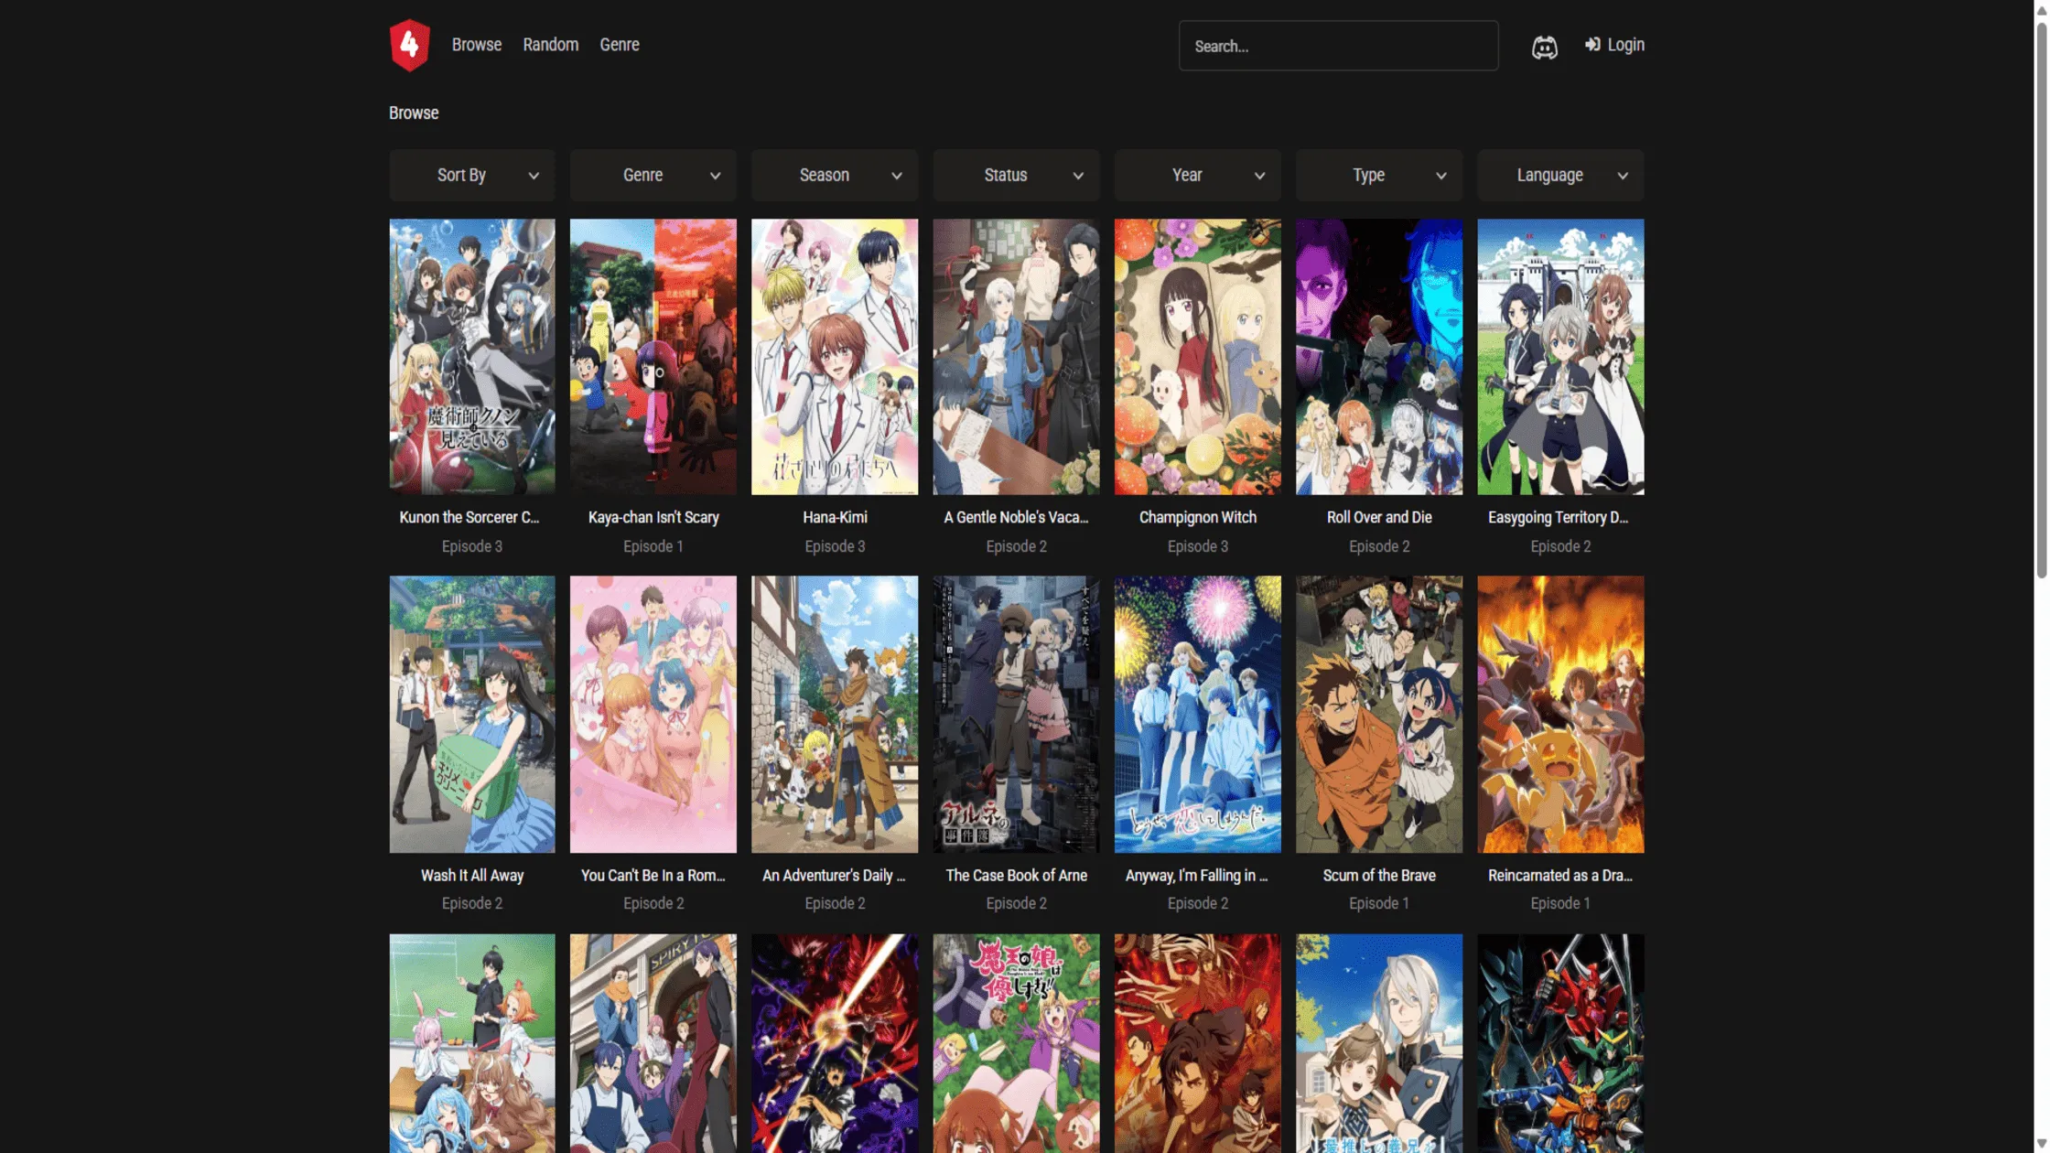Click the Sort By chevron arrow
Screen dimensions: 2050x1153
click(534, 175)
